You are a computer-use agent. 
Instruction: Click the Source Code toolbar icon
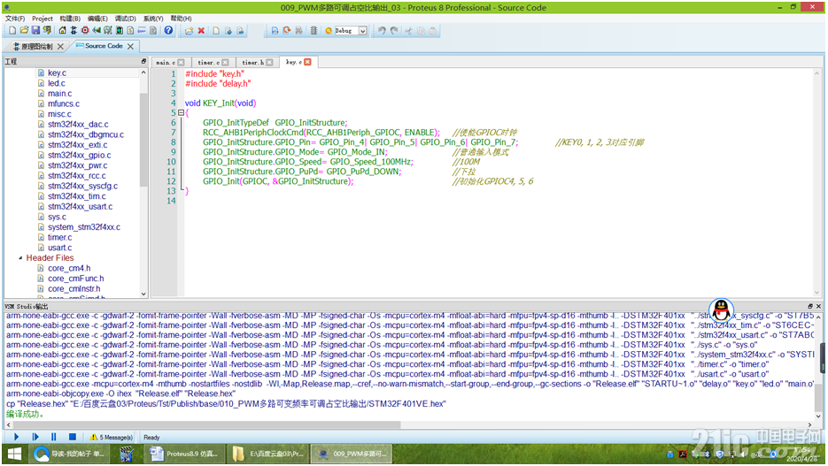click(142, 31)
